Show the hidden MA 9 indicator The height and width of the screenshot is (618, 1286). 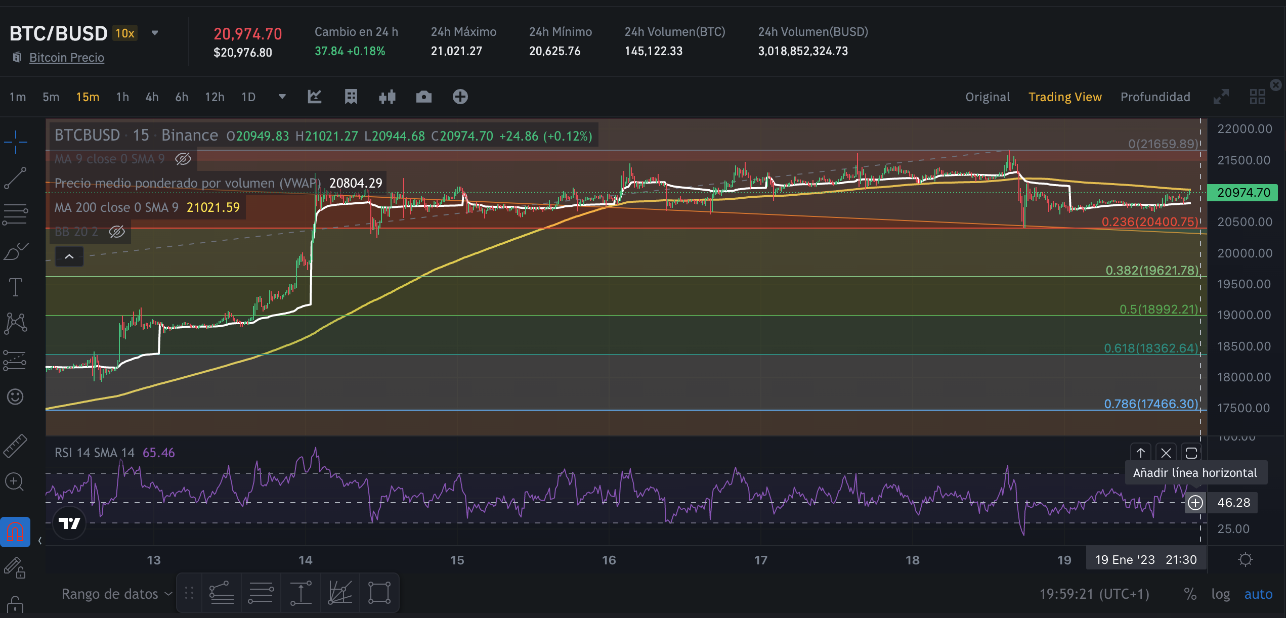click(x=183, y=159)
